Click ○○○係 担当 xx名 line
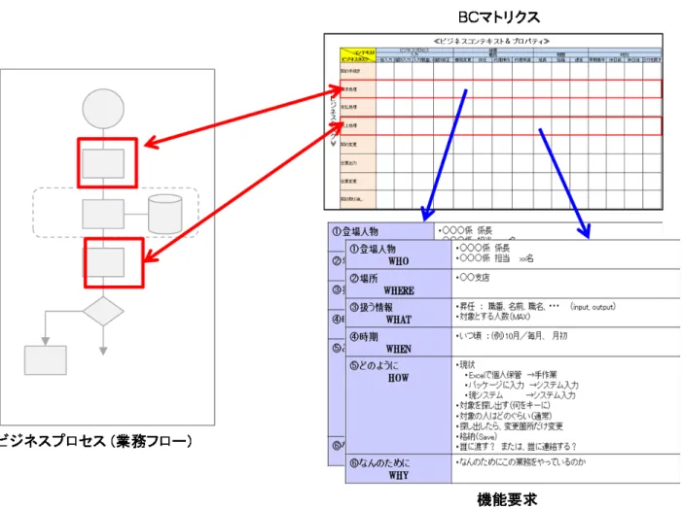 tap(494, 258)
